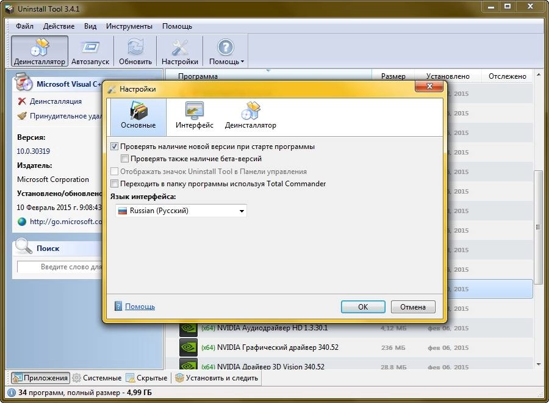Toggle the Control Panel icon checkbox
Viewport: 549px width, 403px height.
114,172
